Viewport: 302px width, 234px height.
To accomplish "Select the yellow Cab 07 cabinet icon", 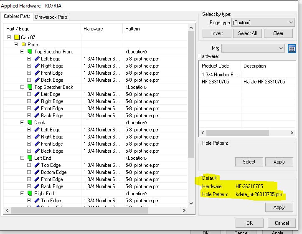I will click(x=17, y=37).
